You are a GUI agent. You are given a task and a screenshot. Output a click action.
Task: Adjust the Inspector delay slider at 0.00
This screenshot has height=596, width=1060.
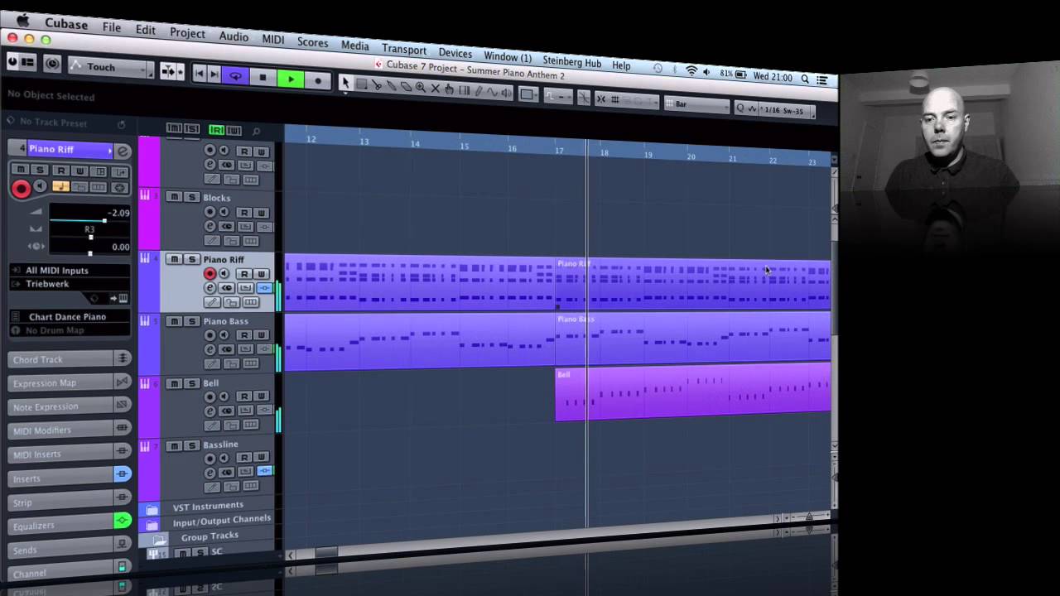(90, 253)
